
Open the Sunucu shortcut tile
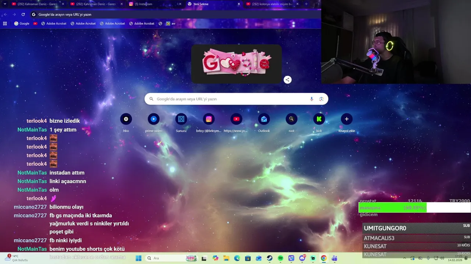(x=181, y=123)
